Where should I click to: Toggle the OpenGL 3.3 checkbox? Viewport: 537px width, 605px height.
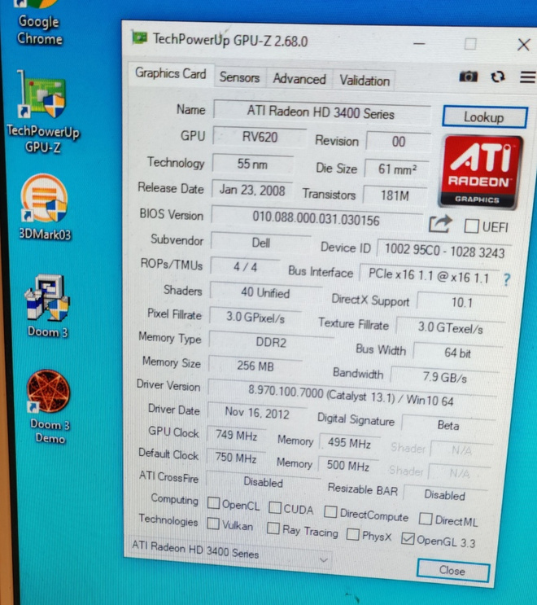pyautogui.click(x=408, y=538)
